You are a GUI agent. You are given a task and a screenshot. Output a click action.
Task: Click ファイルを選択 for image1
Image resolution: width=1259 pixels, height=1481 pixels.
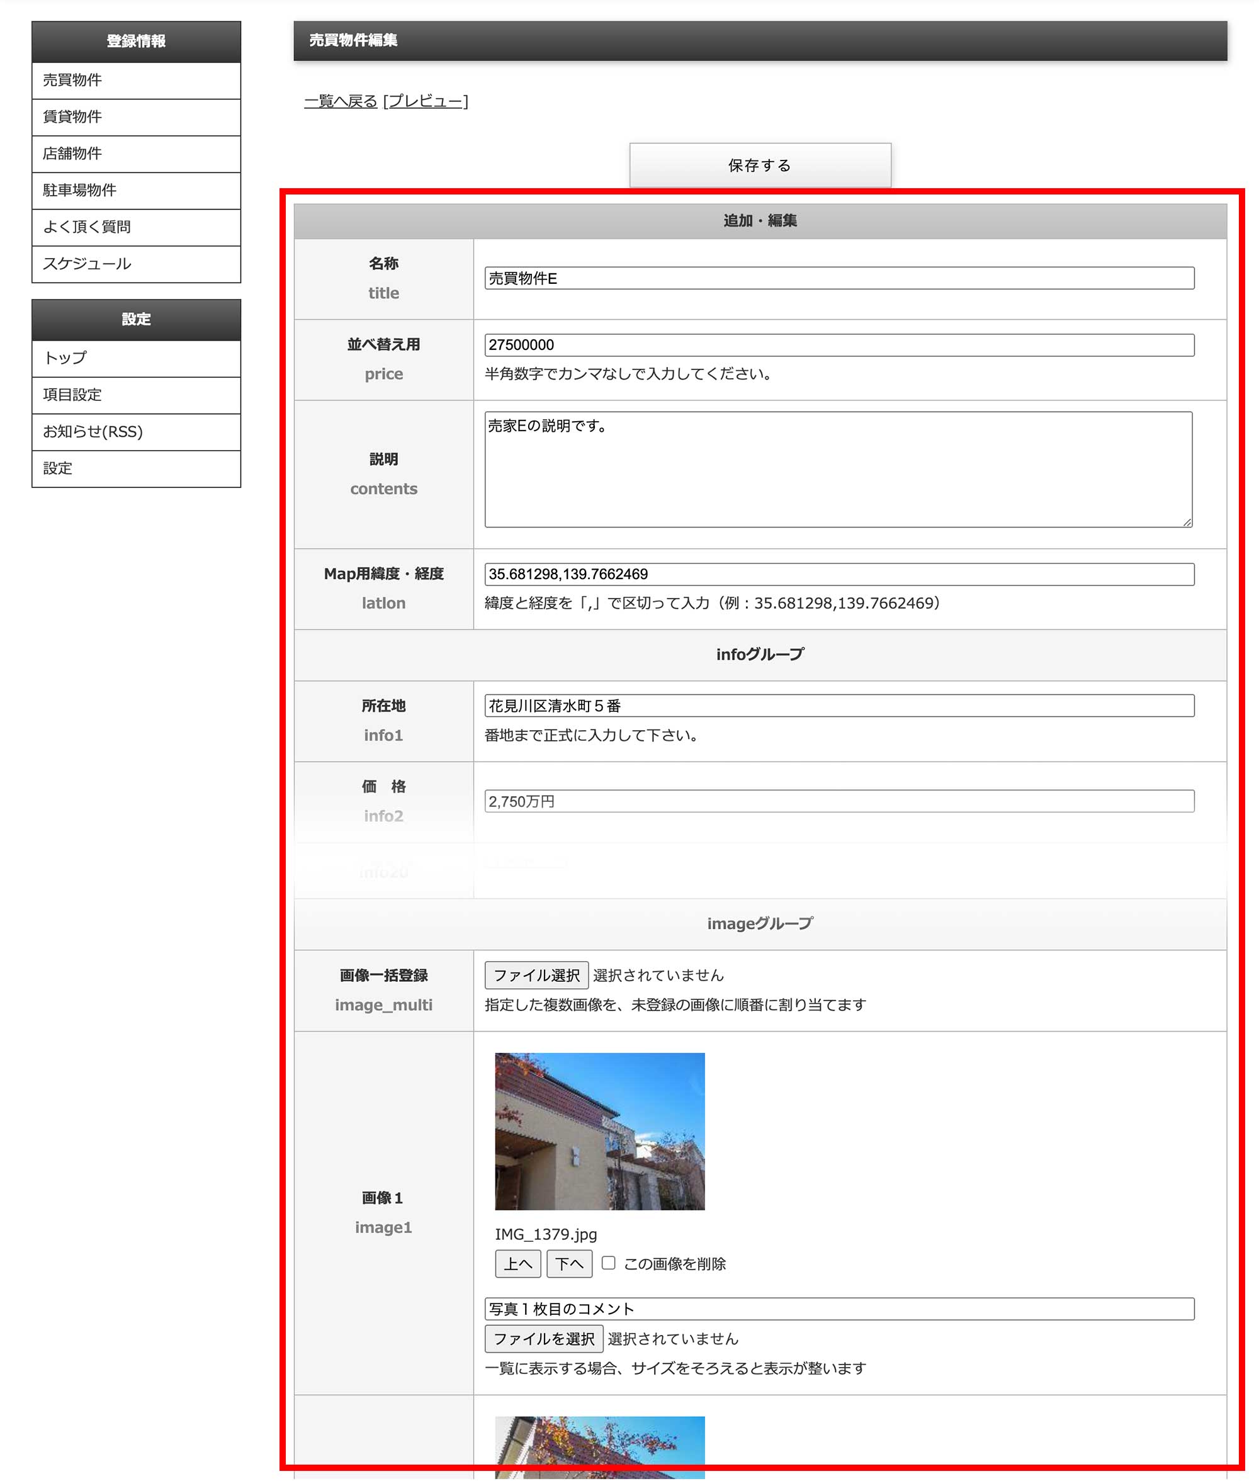coord(544,1339)
